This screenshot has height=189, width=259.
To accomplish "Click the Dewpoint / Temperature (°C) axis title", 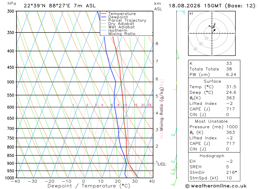I will [89, 186].
